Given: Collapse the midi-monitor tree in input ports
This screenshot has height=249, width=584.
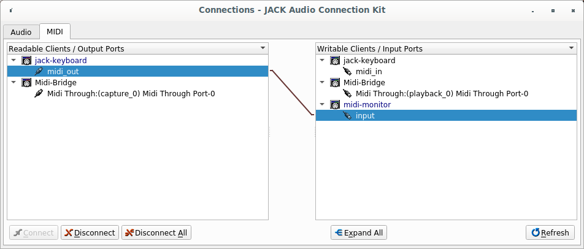Looking at the screenshot, I should tap(322, 105).
